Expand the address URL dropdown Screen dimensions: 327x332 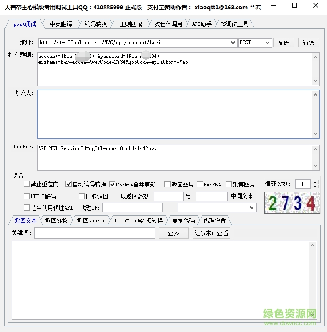[x=233, y=43]
